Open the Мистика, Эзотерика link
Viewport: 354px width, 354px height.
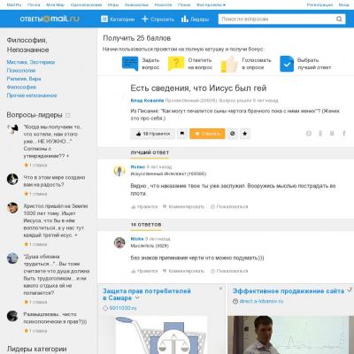[x=31, y=62]
